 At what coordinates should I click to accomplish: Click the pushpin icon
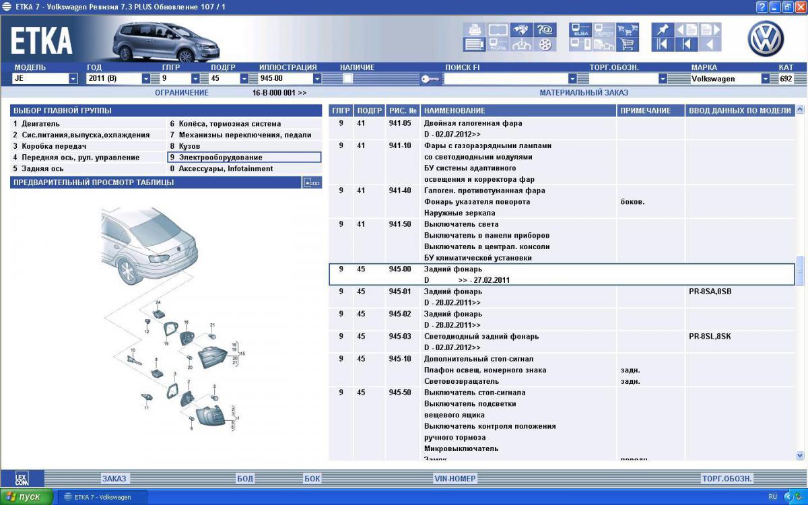coord(663,30)
